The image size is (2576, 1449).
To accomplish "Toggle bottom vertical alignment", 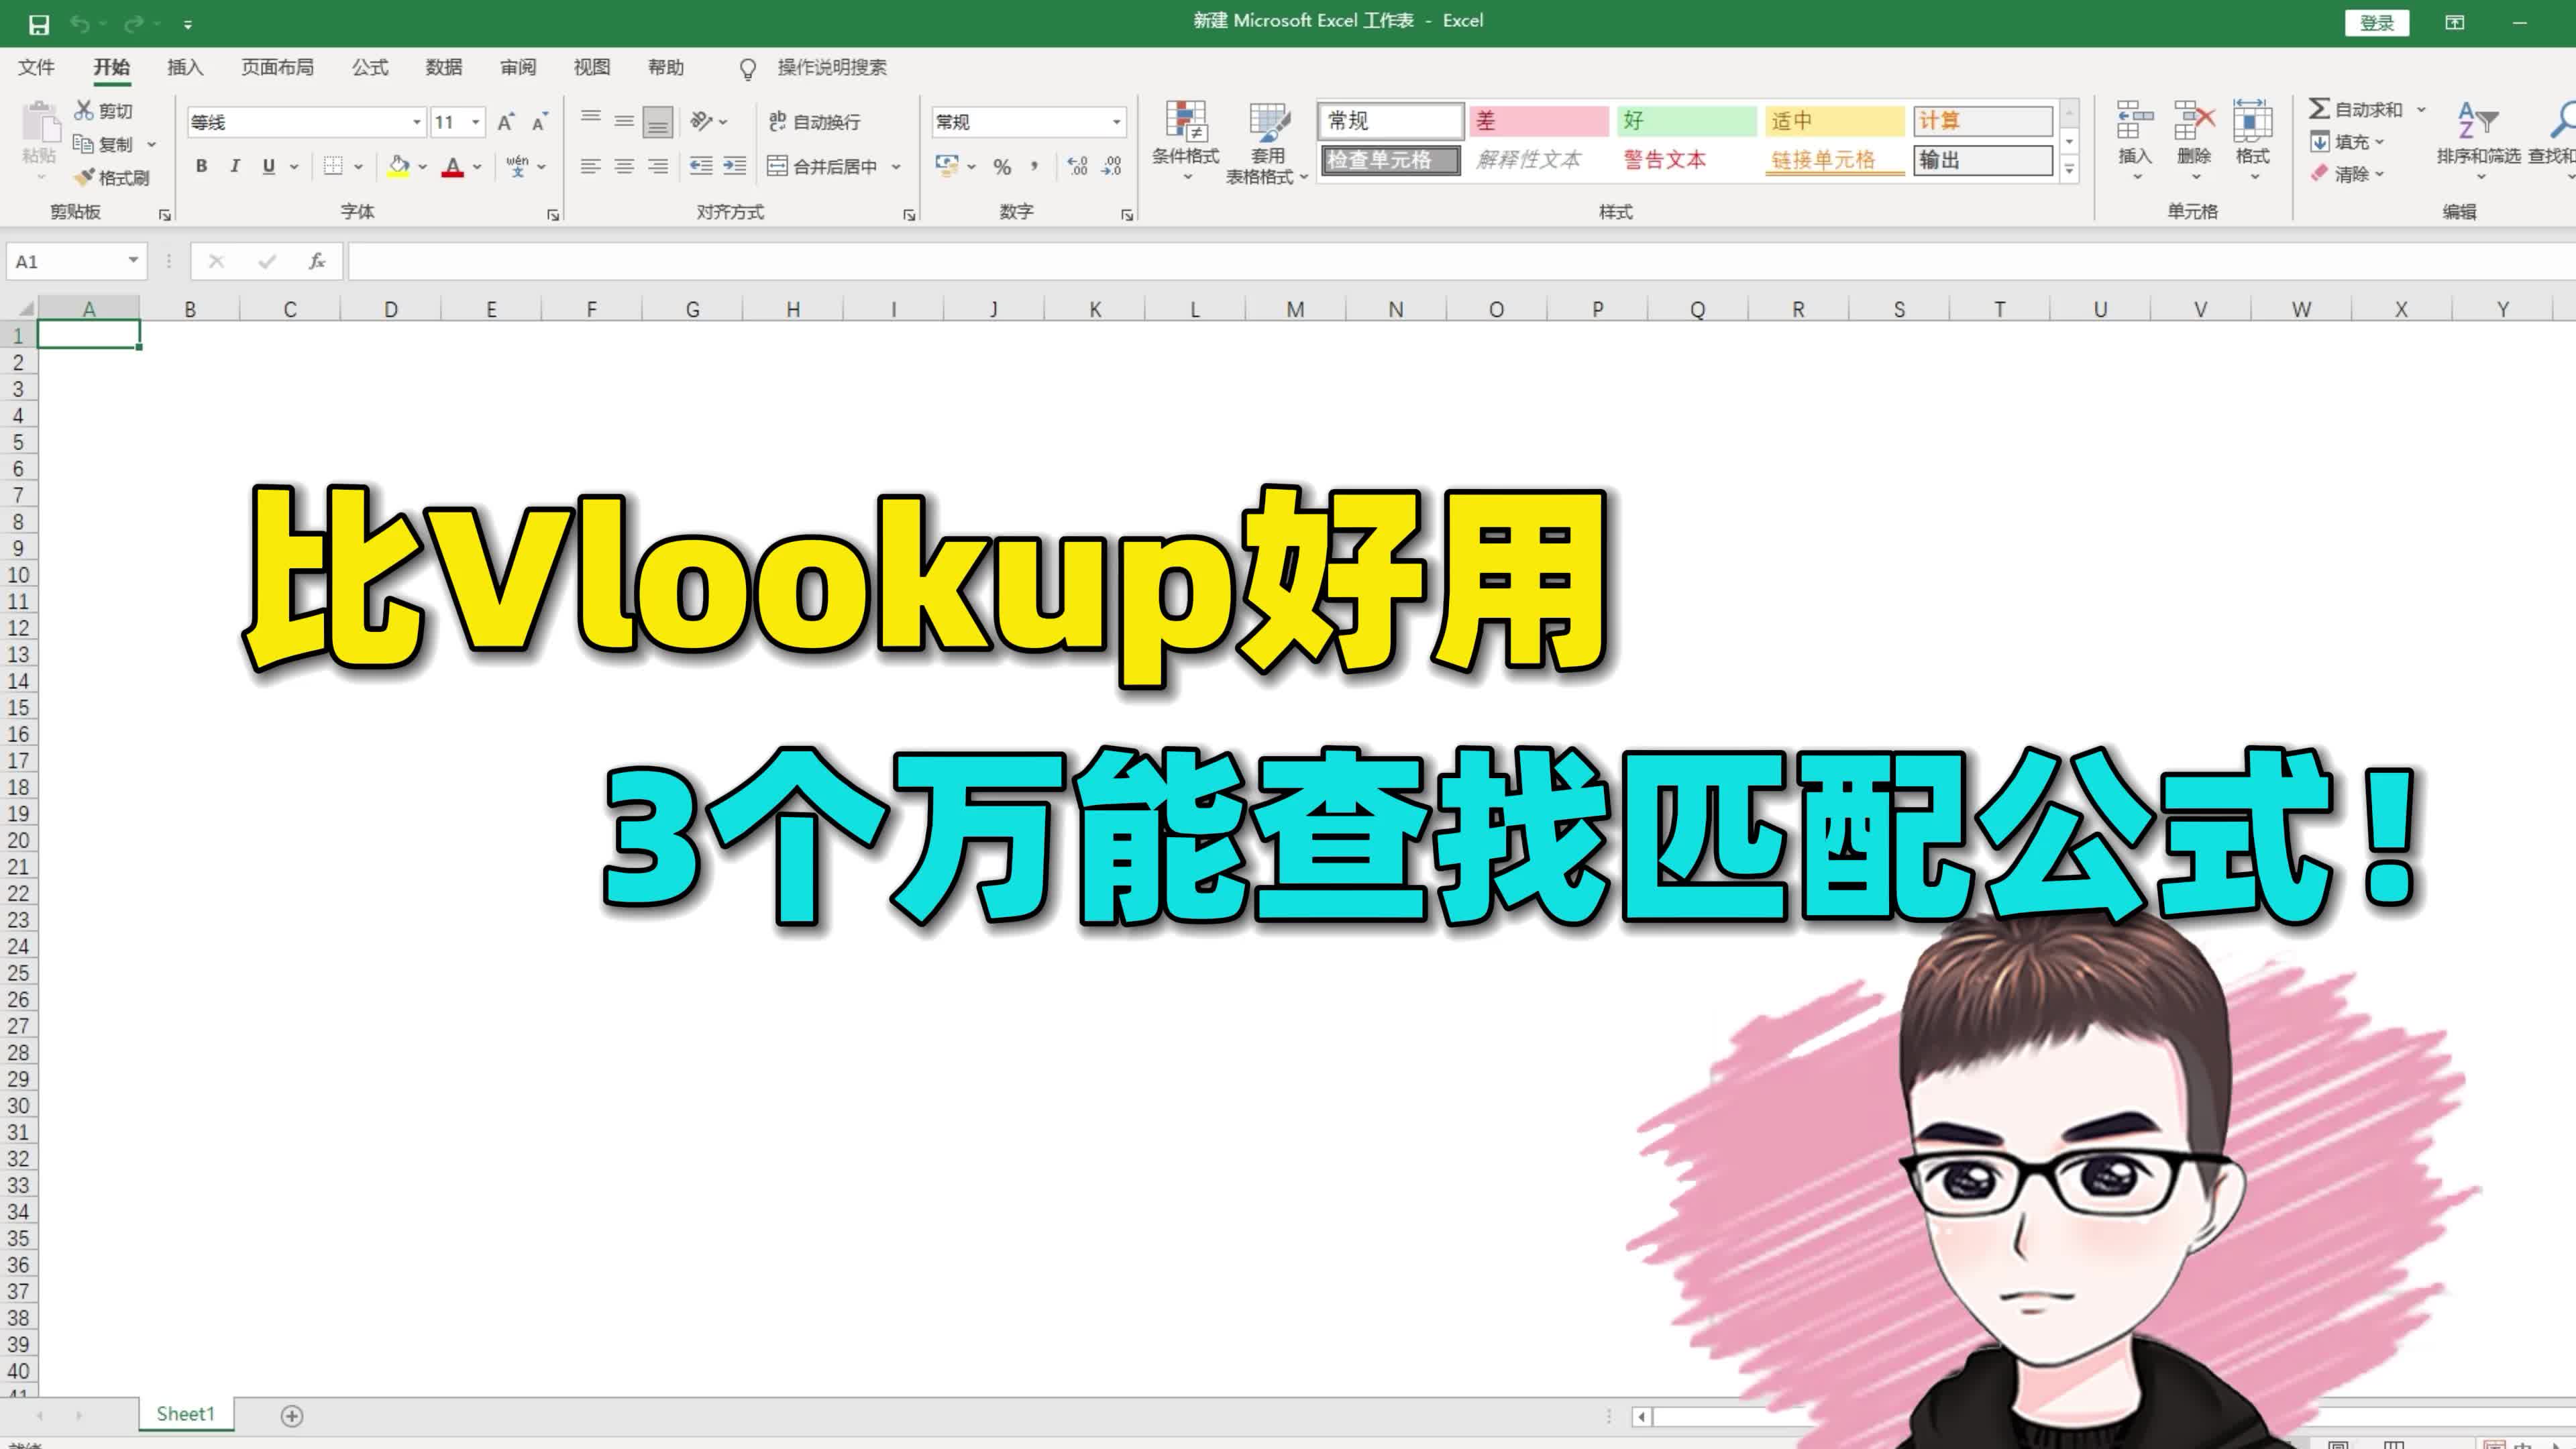I will pos(657,122).
